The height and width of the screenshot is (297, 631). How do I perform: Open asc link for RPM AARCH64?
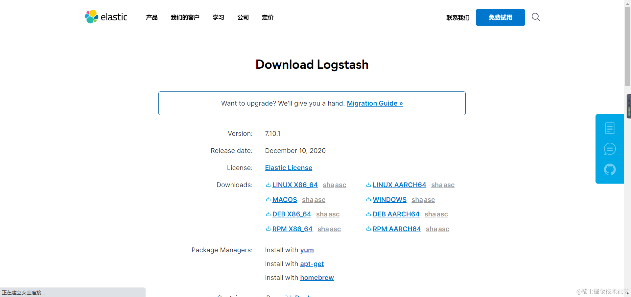click(444, 229)
